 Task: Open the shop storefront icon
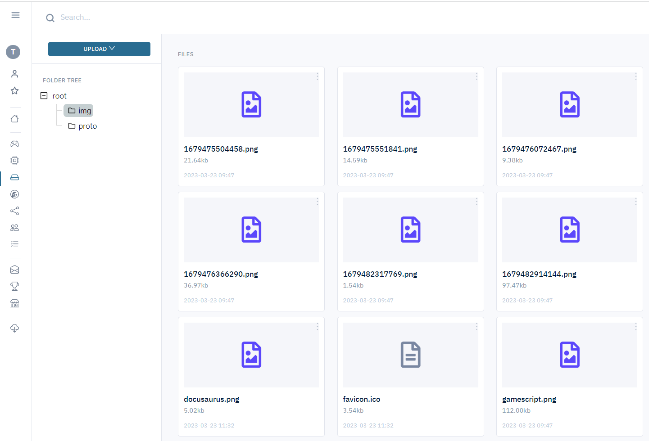tap(14, 303)
